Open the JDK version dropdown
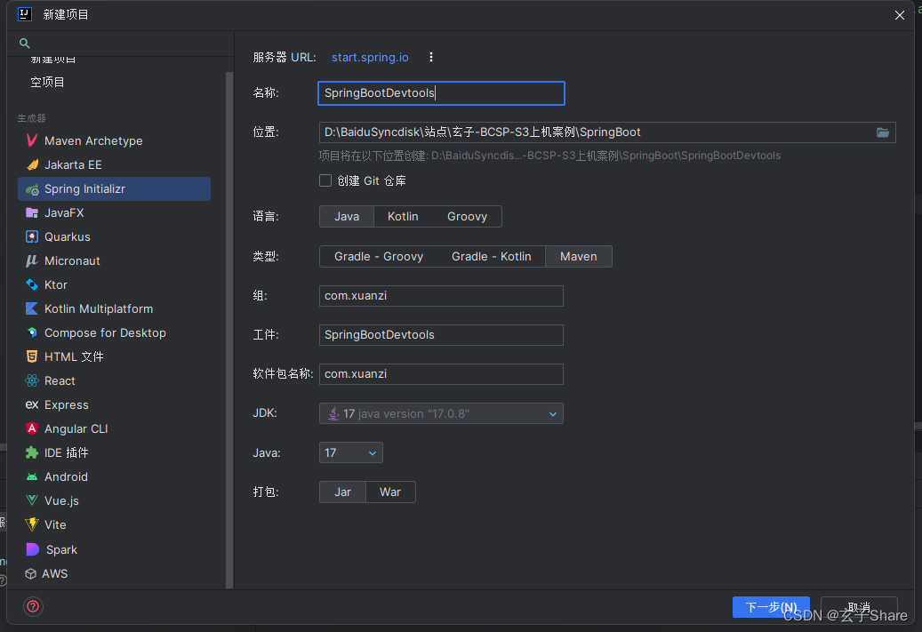The height and width of the screenshot is (632, 922). pos(441,413)
